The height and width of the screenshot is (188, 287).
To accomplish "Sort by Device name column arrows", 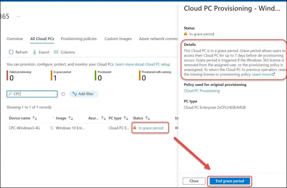I will pyautogui.click(x=35, y=118).
